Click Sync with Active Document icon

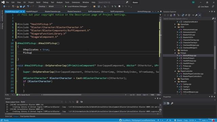tap(183, 15)
